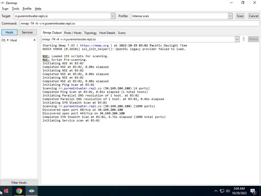Open the Profile menu

pos(27,9)
